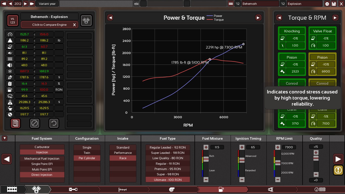Open the fuel system tab with gas pump icon
Viewport: 345px width, 194px height.
[221, 189]
